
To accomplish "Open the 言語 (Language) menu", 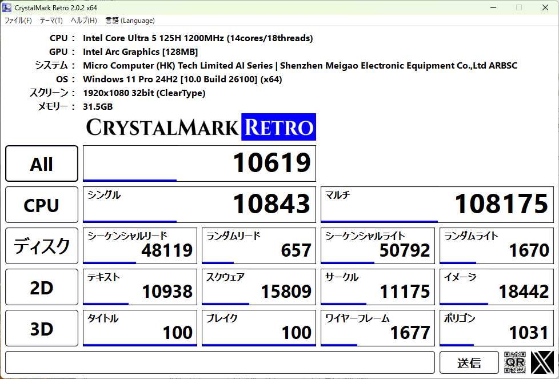I will [x=130, y=21].
